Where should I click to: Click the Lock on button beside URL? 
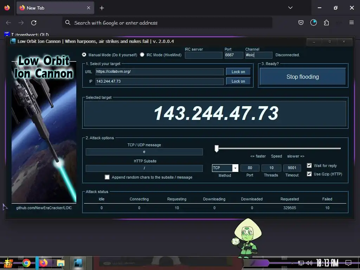pyautogui.click(x=238, y=72)
